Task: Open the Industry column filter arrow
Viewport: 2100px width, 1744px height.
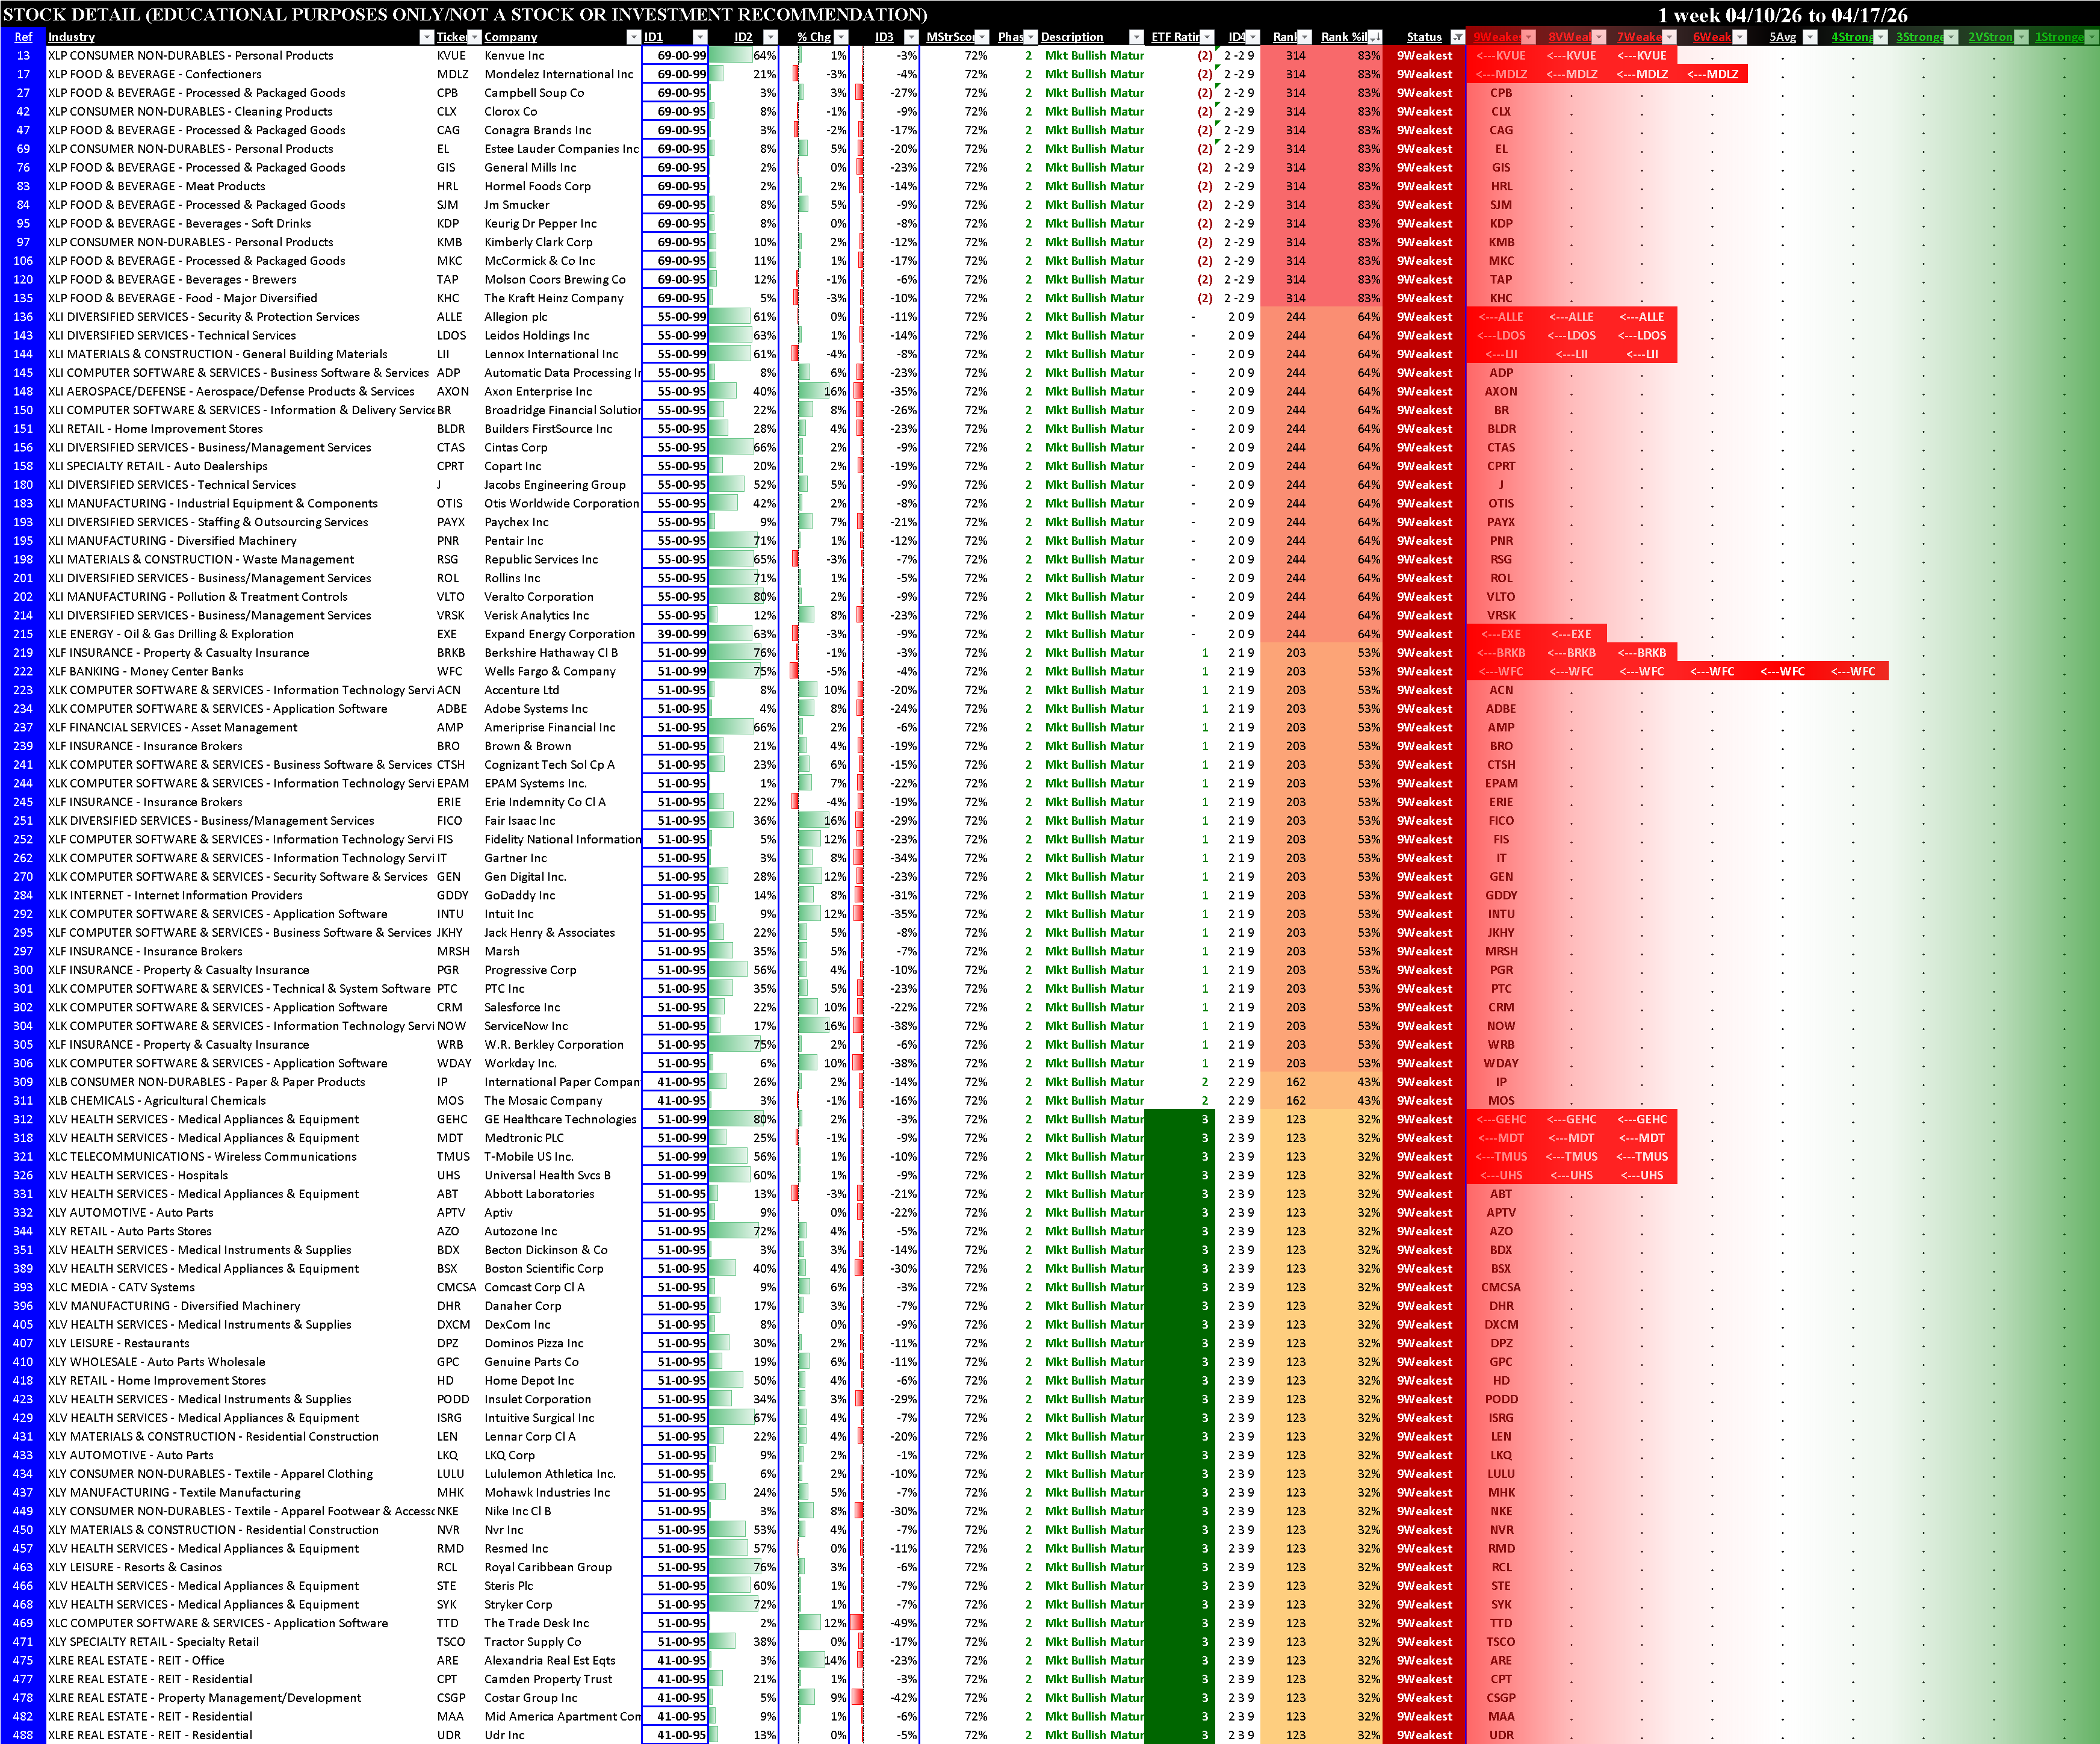Action: (x=427, y=37)
